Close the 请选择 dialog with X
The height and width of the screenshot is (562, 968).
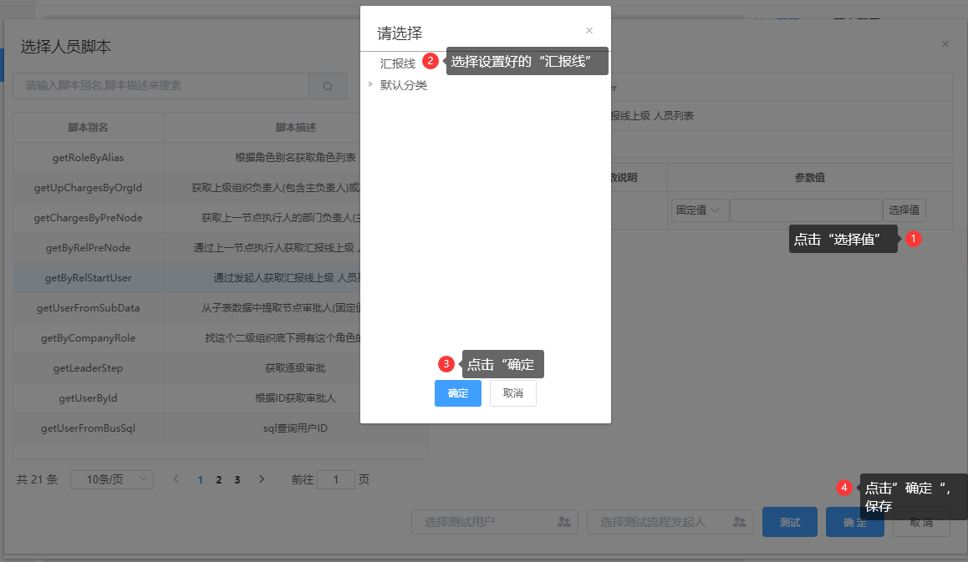(589, 31)
